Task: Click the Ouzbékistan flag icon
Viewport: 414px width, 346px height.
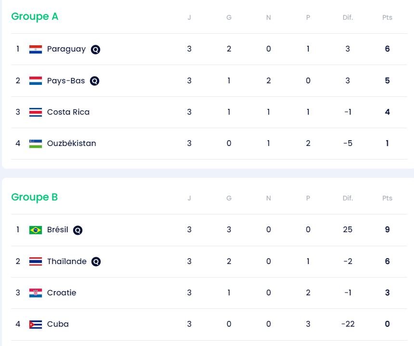Action: (36, 144)
